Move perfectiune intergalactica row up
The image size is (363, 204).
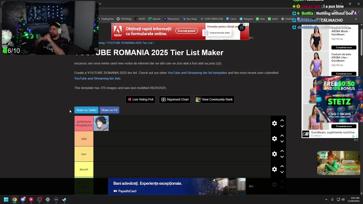[x=282, y=120]
